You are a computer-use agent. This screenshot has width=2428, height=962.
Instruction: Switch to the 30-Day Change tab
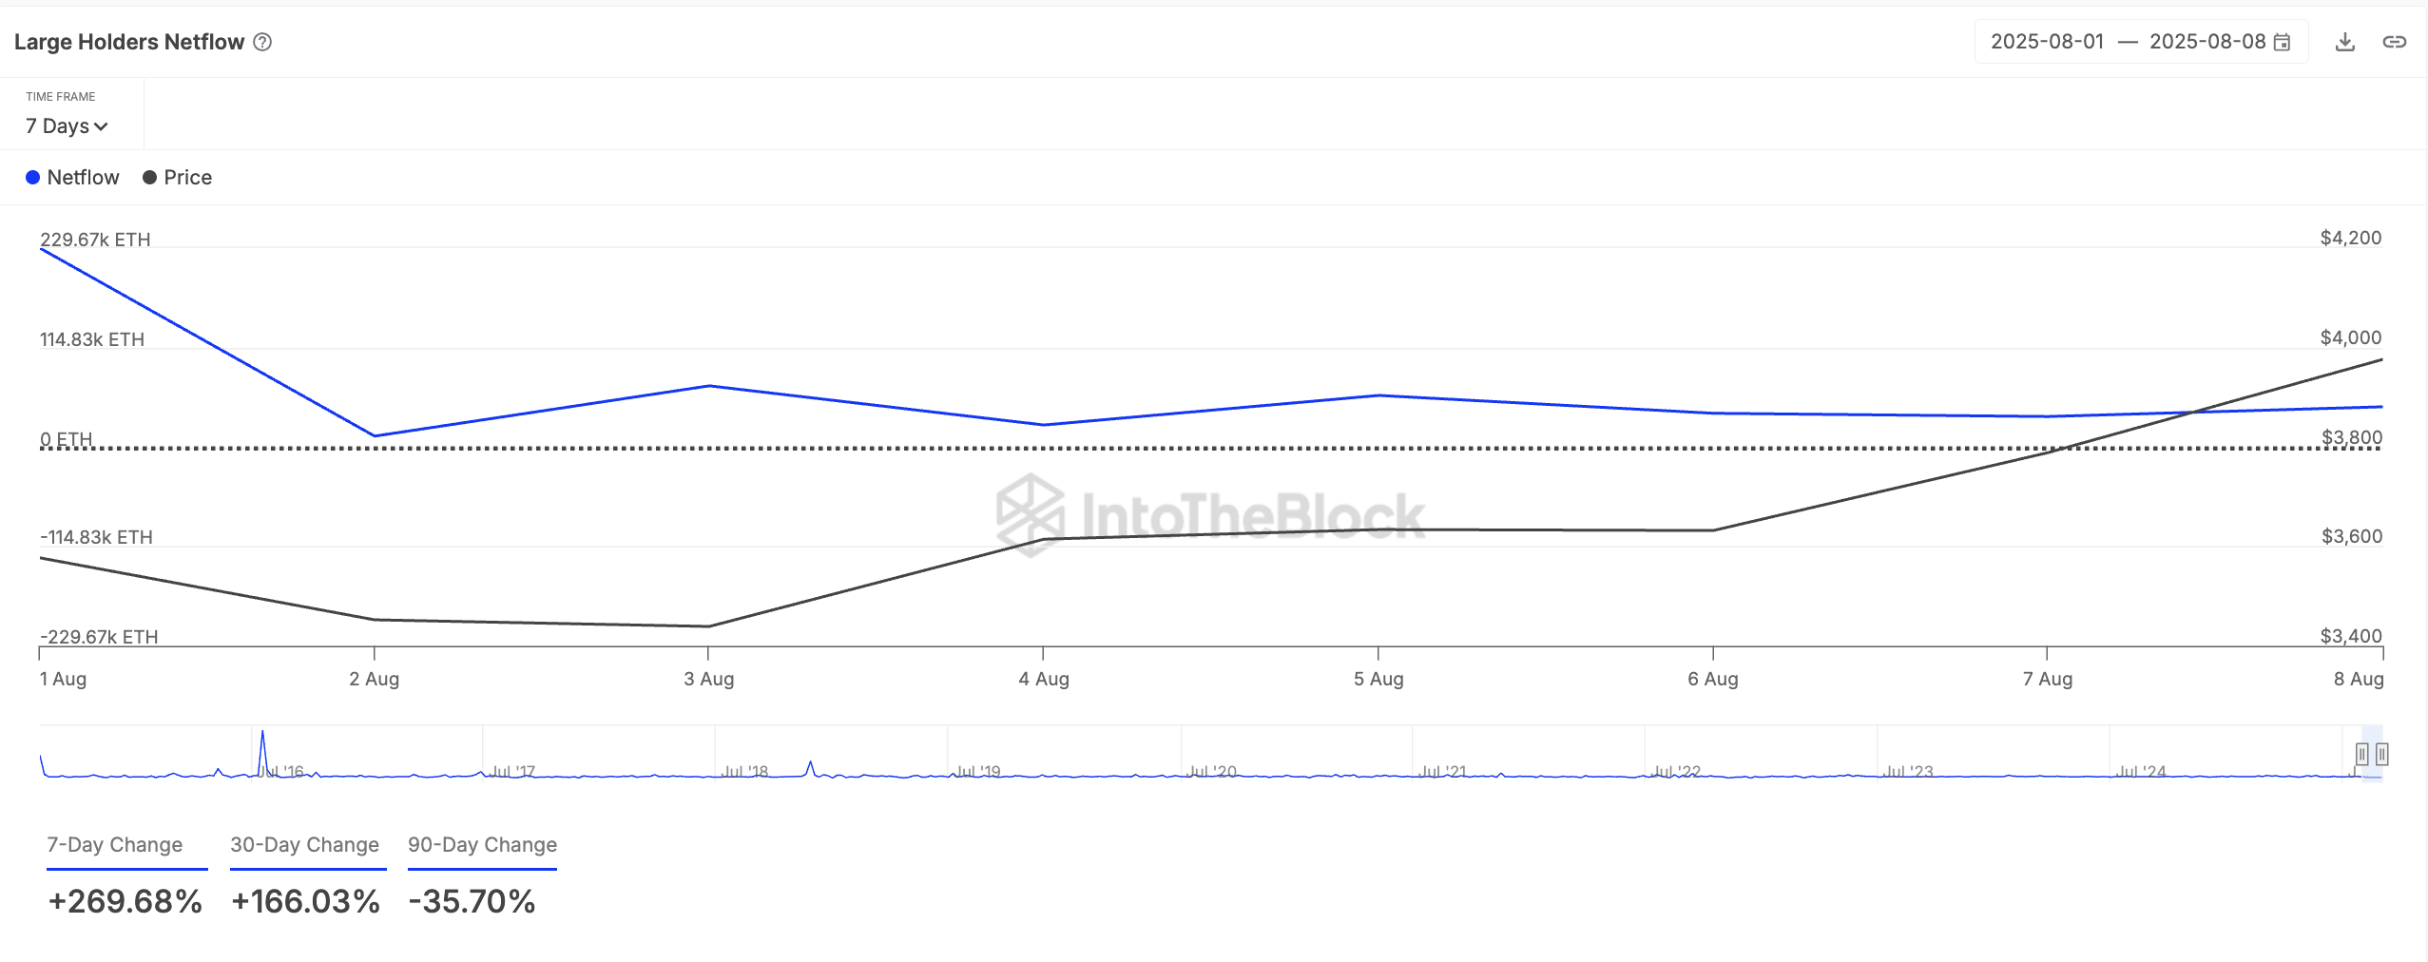[x=304, y=845]
